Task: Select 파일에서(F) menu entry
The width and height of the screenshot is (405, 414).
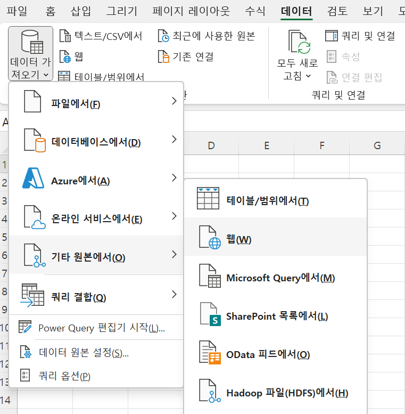Action: coord(96,101)
